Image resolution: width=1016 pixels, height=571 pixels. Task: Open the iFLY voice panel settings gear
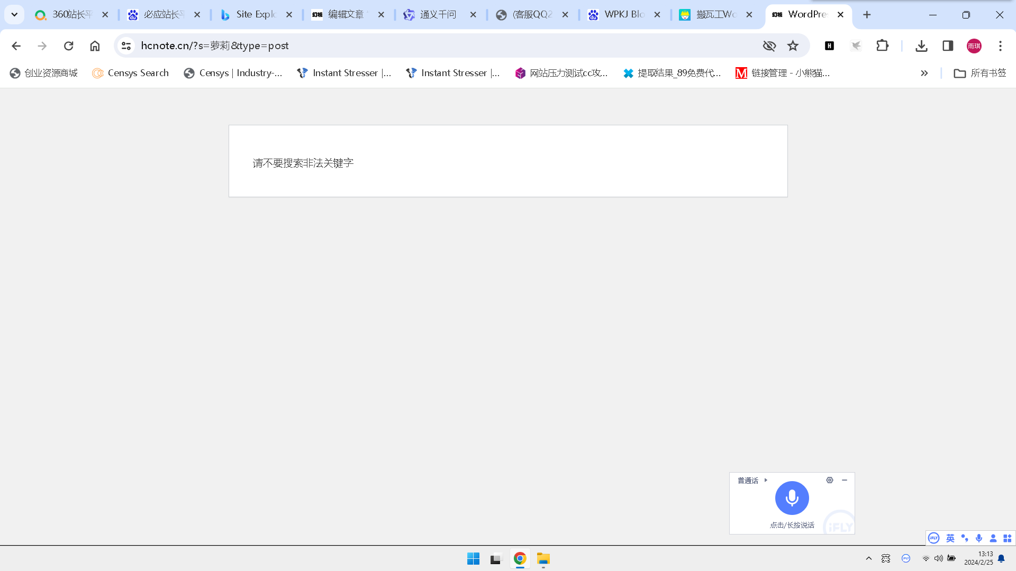coord(830,480)
